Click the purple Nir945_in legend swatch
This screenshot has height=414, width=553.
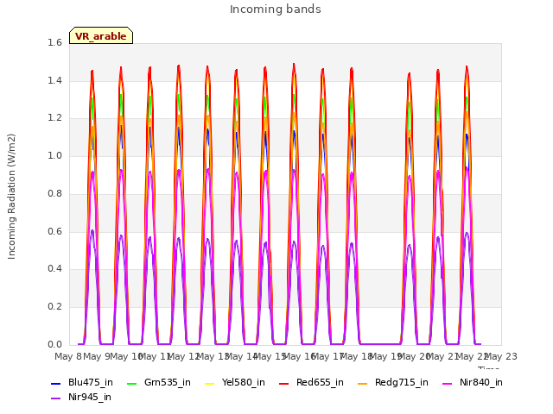56,398
